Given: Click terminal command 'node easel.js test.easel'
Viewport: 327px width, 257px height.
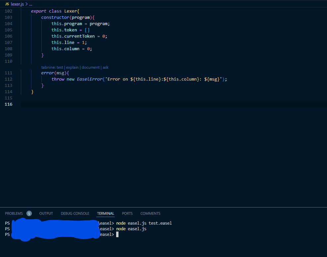Looking at the screenshot, I should coord(144,223).
